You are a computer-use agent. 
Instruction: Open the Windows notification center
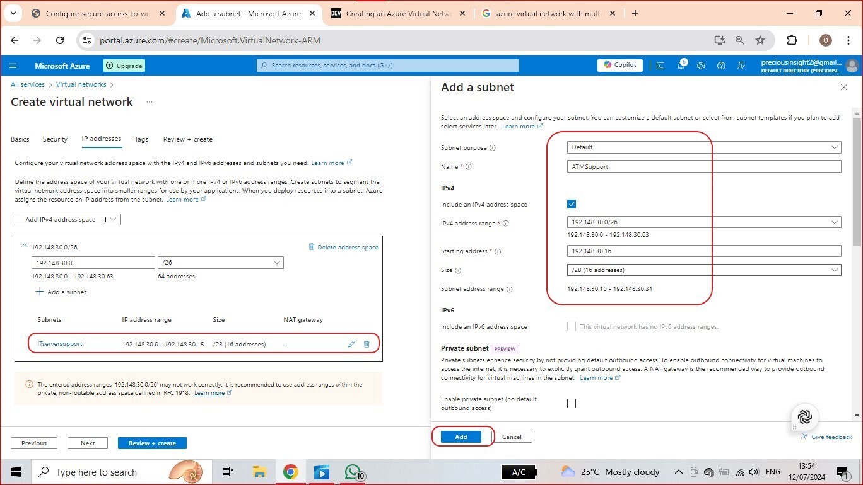(x=843, y=472)
